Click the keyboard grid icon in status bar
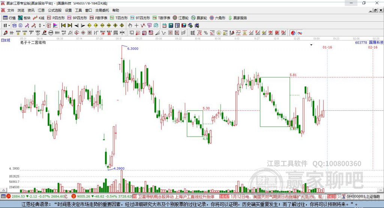Viewport: 384px width, 208px height. tap(3, 196)
